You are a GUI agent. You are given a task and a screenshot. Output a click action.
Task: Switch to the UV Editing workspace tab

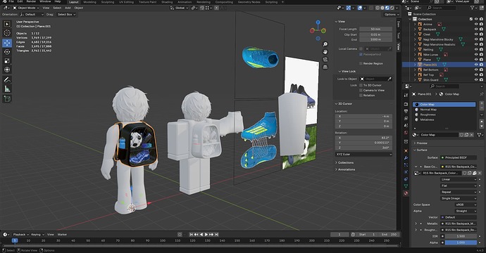127,2
